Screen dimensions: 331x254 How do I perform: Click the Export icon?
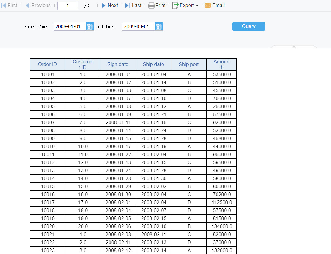[x=175, y=6]
